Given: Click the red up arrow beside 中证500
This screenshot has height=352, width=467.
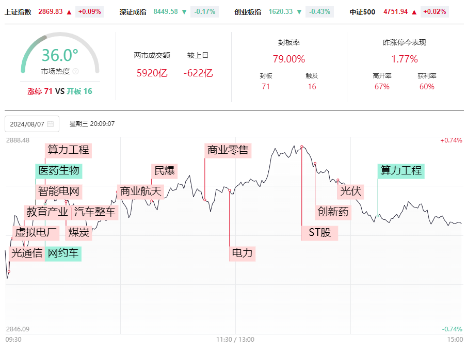Looking at the screenshot, I should click(x=414, y=12).
